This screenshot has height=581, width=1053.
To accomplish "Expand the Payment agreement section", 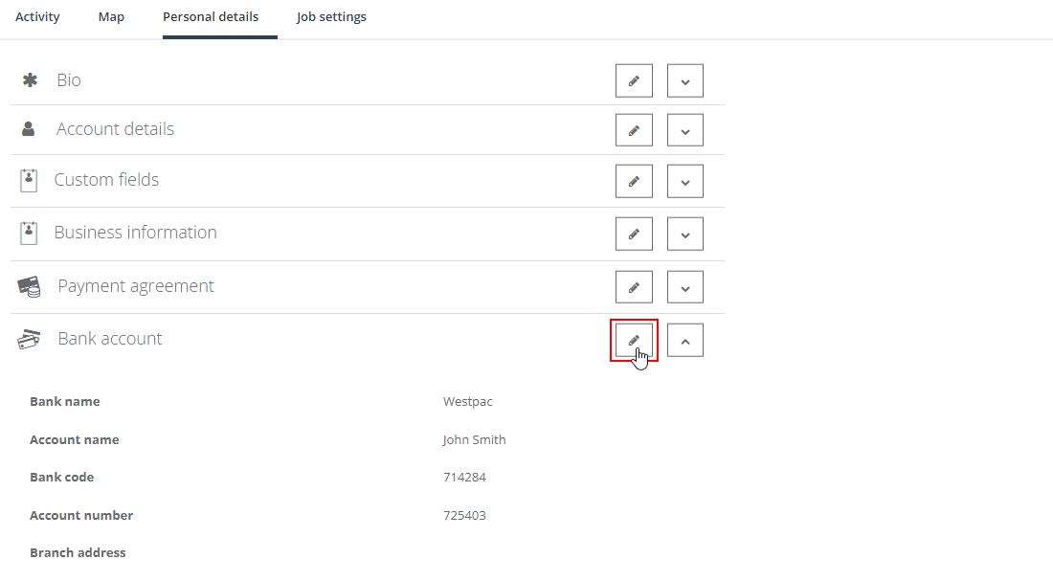I will click(685, 287).
